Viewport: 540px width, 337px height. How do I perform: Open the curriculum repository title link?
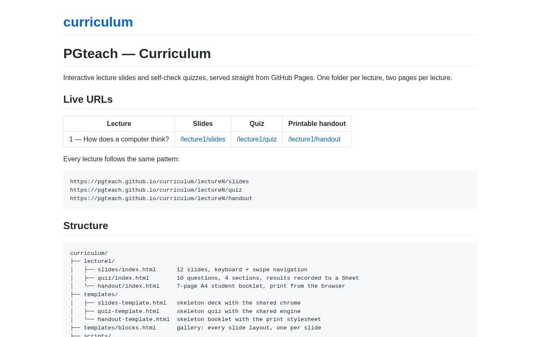98,22
